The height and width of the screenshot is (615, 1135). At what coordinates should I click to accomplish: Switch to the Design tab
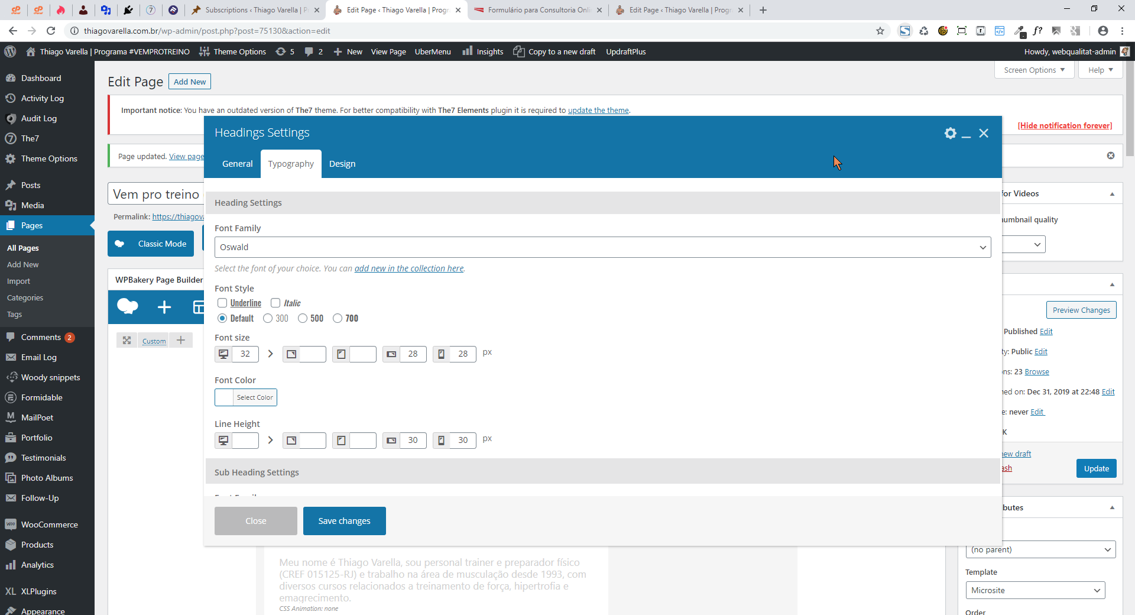coord(342,164)
